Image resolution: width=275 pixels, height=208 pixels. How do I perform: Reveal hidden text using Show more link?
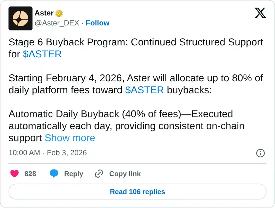70,138
